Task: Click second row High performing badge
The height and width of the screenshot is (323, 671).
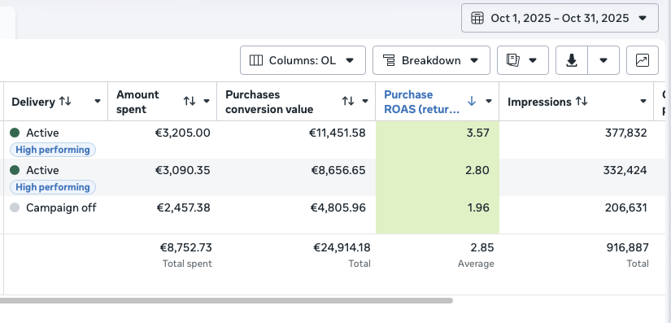Action: 53,187
